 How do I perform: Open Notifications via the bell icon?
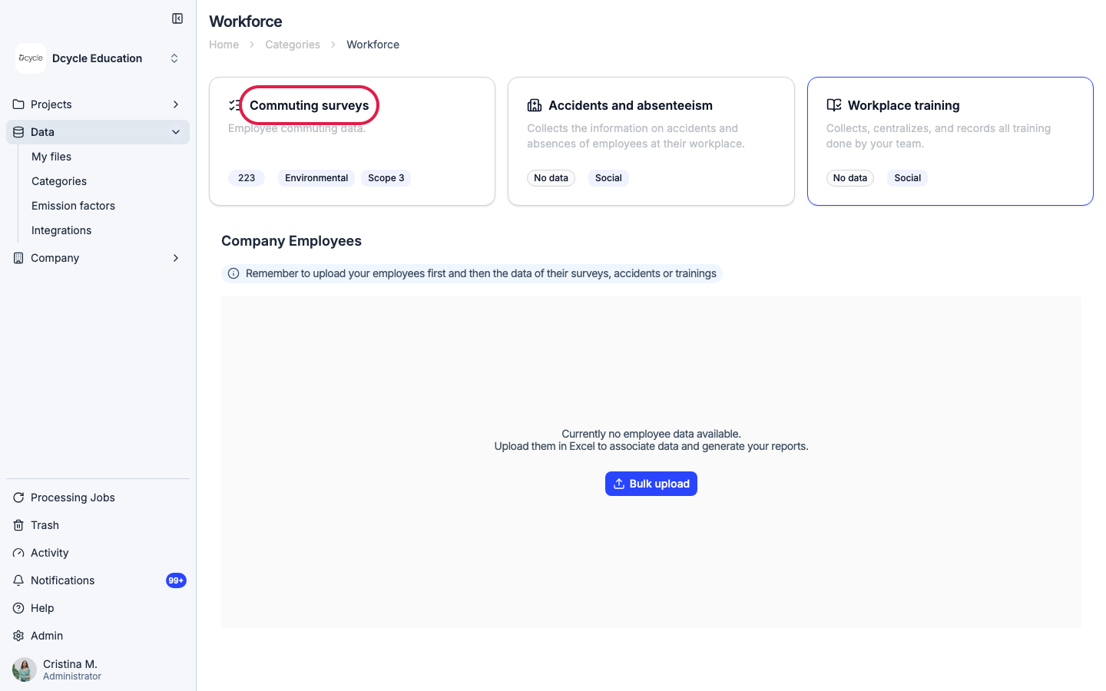click(18, 580)
